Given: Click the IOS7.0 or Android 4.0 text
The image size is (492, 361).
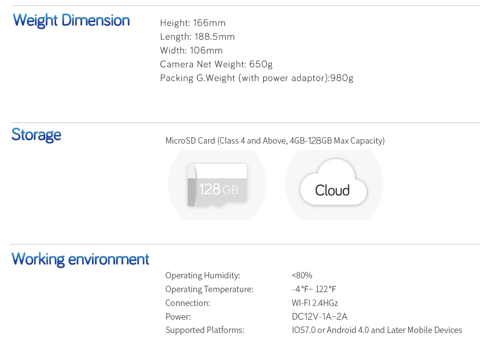Looking at the screenshot, I should coord(377,330).
